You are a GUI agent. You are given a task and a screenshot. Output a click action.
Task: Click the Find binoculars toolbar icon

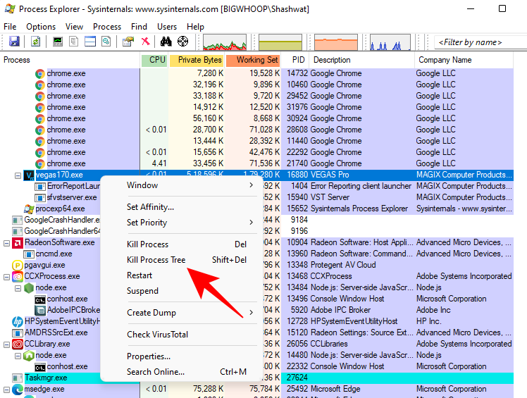point(166,42)
